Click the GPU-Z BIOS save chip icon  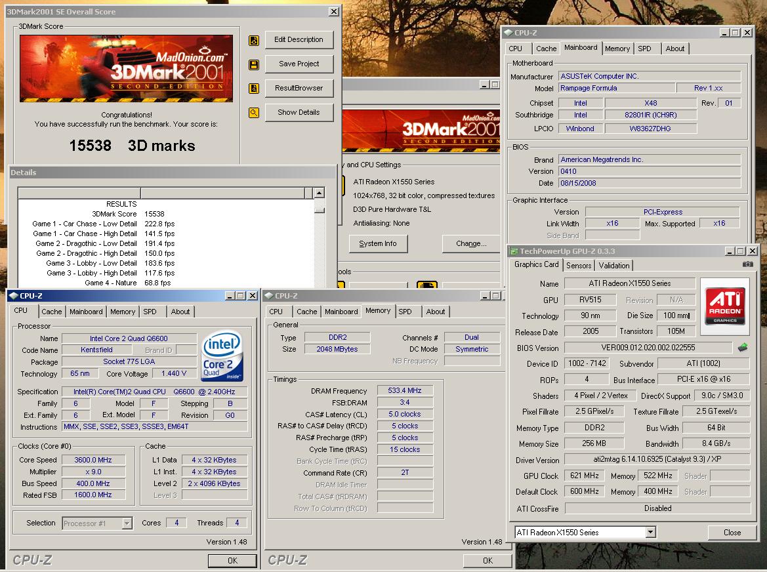(x=743, y=348)
